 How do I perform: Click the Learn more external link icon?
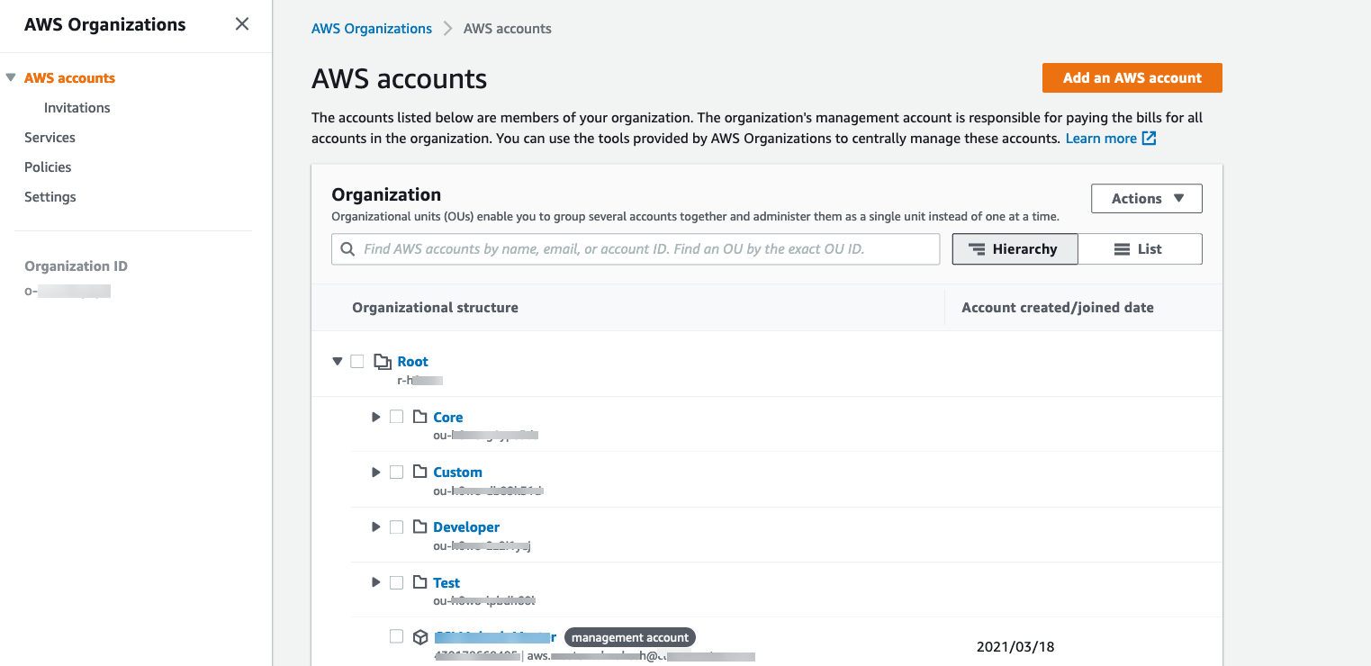(x=1149, y=139)
